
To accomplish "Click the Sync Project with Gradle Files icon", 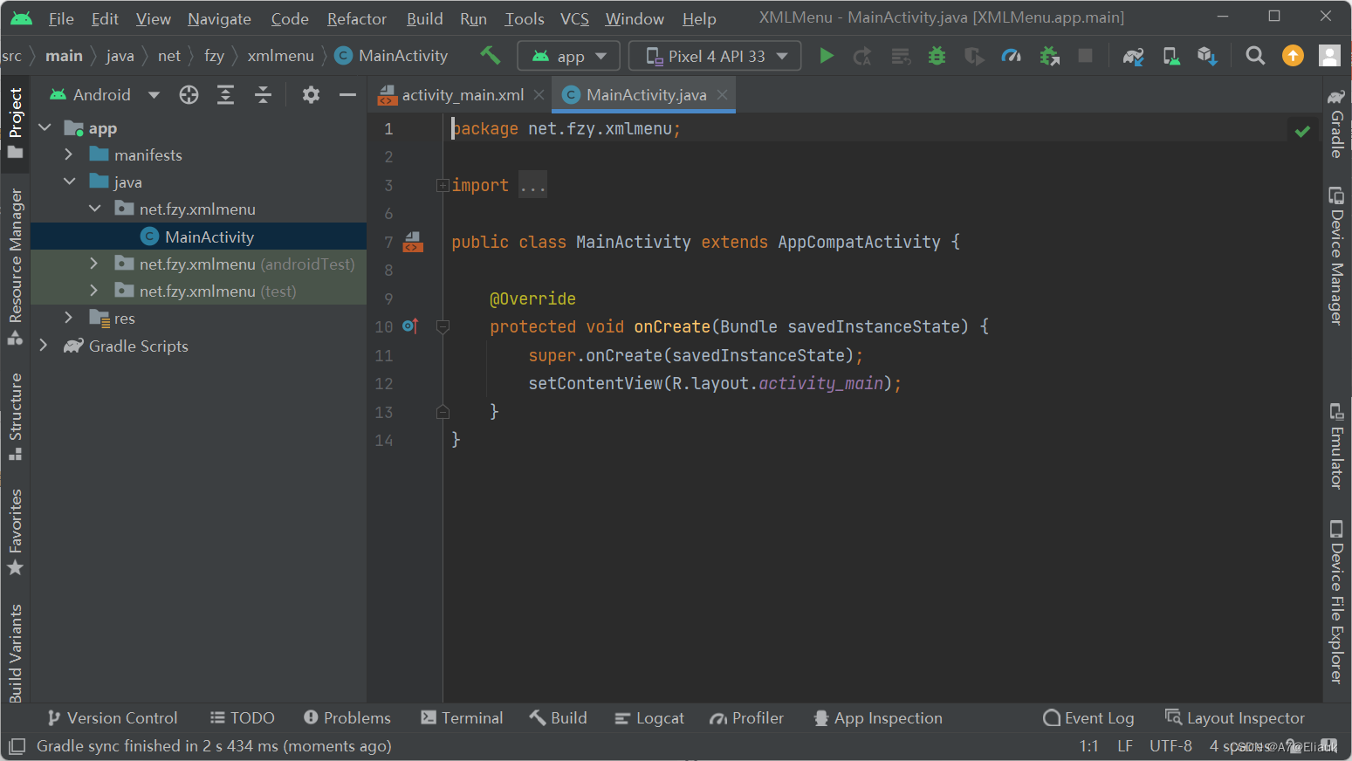I will (x=1133, y=56).
